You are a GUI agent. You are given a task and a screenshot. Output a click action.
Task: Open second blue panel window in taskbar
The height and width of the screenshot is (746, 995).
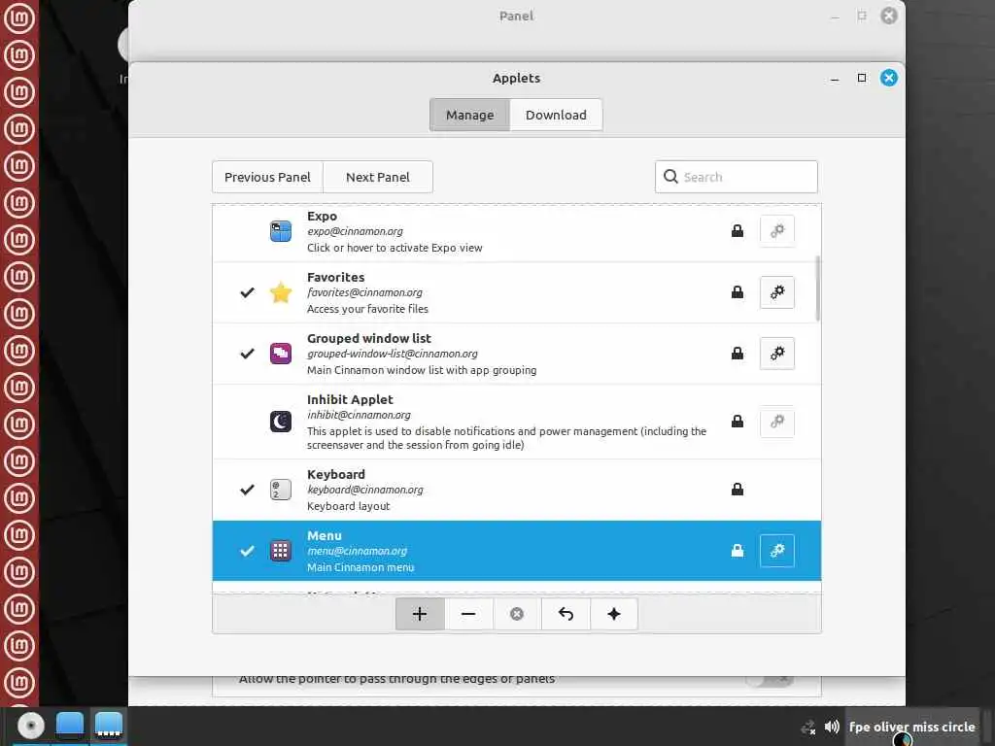(x=109, y=725)
